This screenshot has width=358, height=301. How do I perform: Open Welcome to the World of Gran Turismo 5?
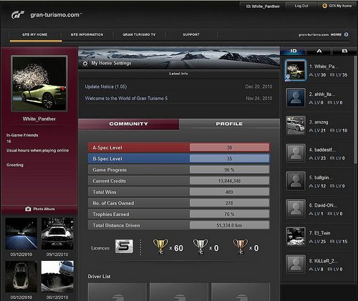126,99
